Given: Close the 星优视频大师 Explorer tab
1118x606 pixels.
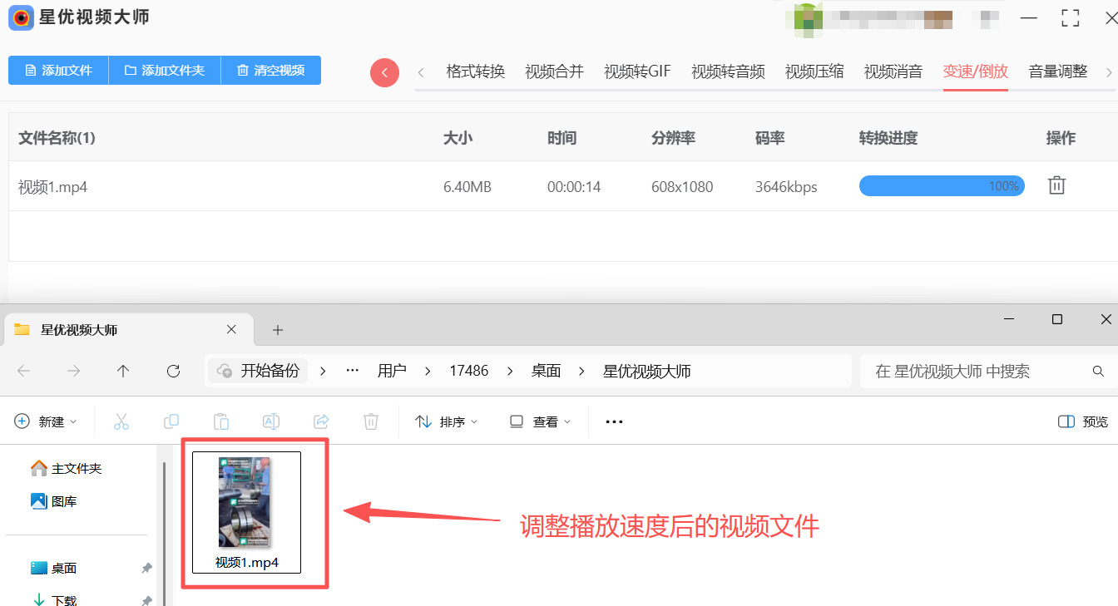Looking at the screenshot, I should [231, 330].
